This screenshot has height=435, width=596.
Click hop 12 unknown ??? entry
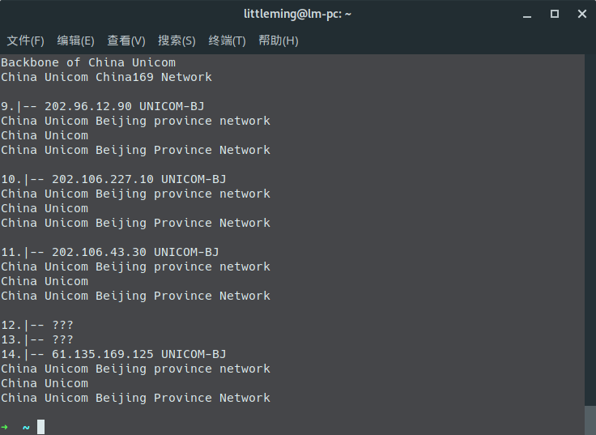click(37, 325)
